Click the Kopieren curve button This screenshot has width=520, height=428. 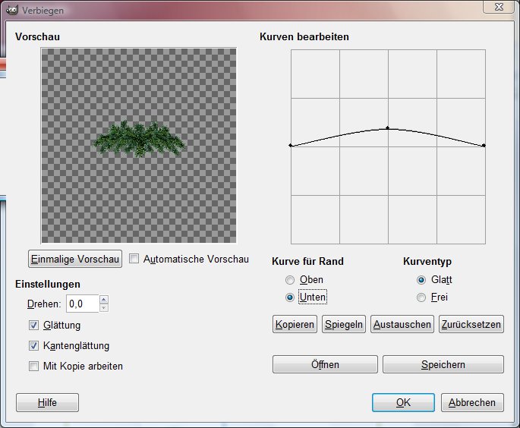pyautogui.click(x=295, y=324)
